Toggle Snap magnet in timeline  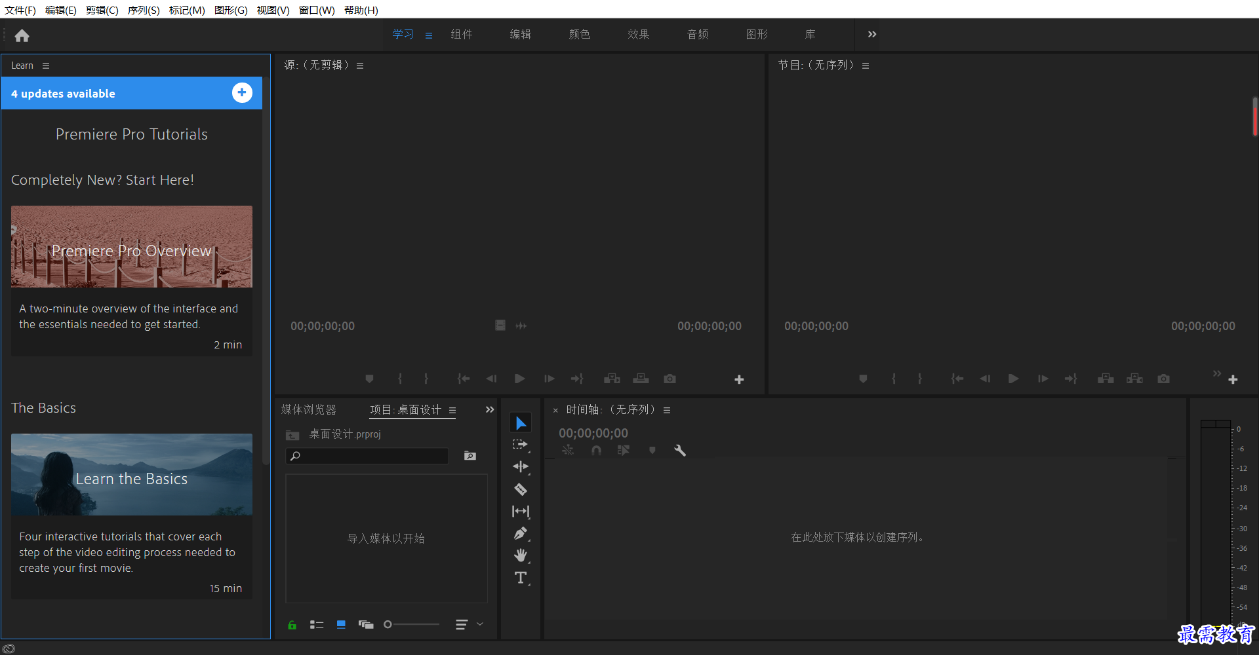click(x=596, y=450)
